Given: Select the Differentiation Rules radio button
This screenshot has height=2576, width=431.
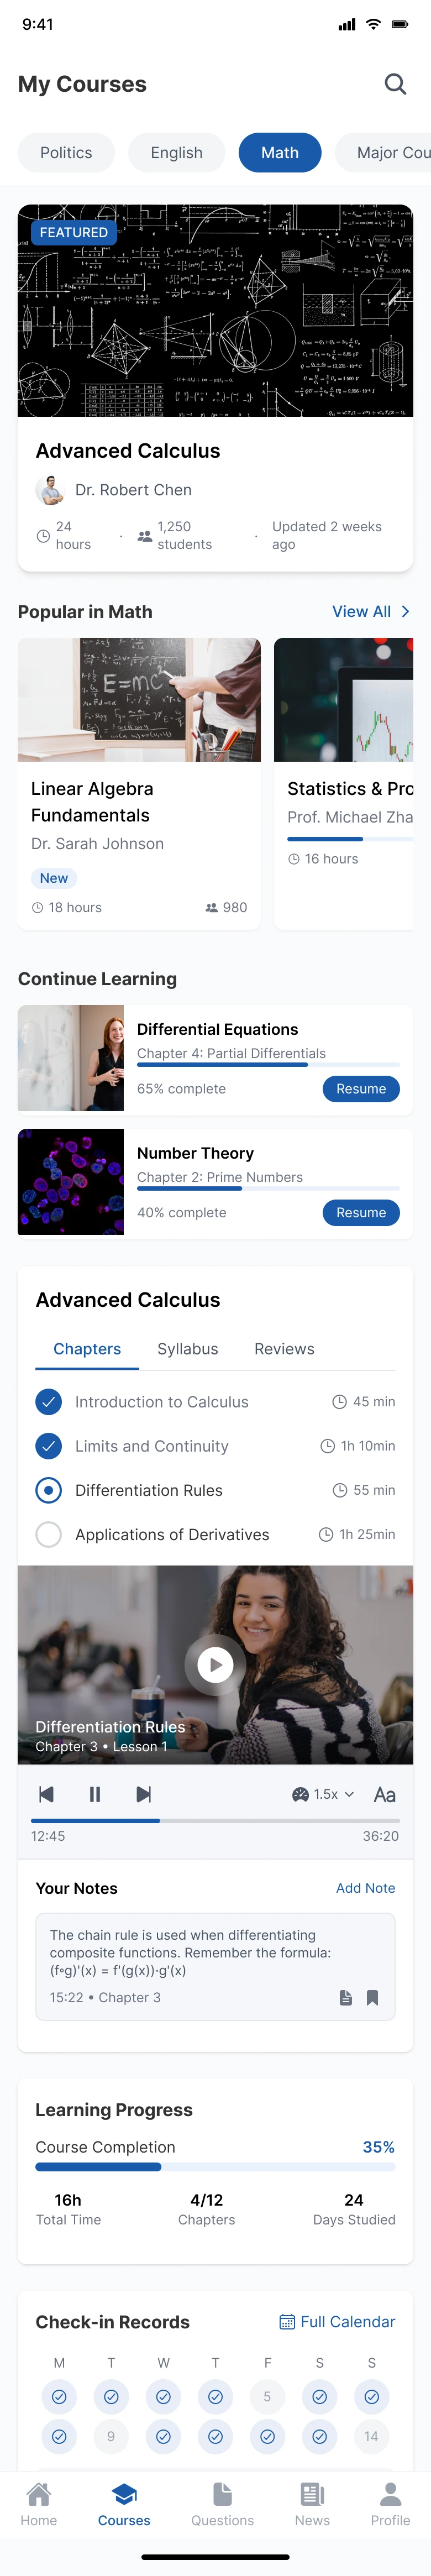Looking at the screenshot, I should (x=48, y=1490).
